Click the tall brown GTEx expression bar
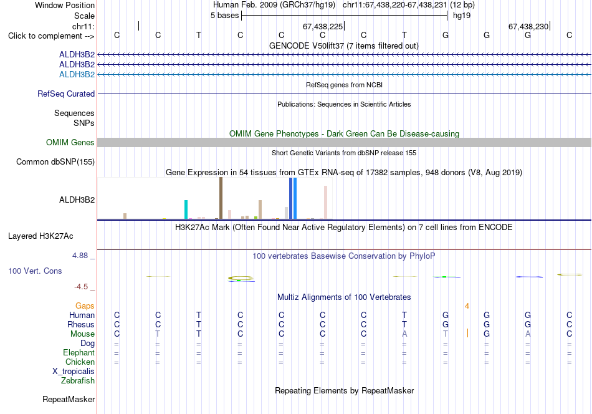592x414 pixels. [x=221, y=198]
